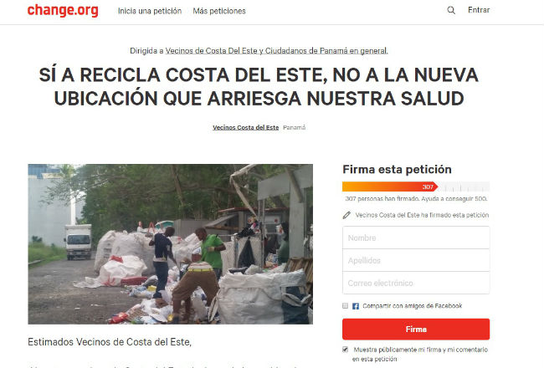This screenshot has width=544, height=368.
Task: Click the Facebook icon beside share option
Action: tap(356, 306)
